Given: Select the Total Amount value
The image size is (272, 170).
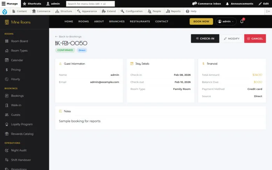Looking at the screenshot, I should [257, 75].
